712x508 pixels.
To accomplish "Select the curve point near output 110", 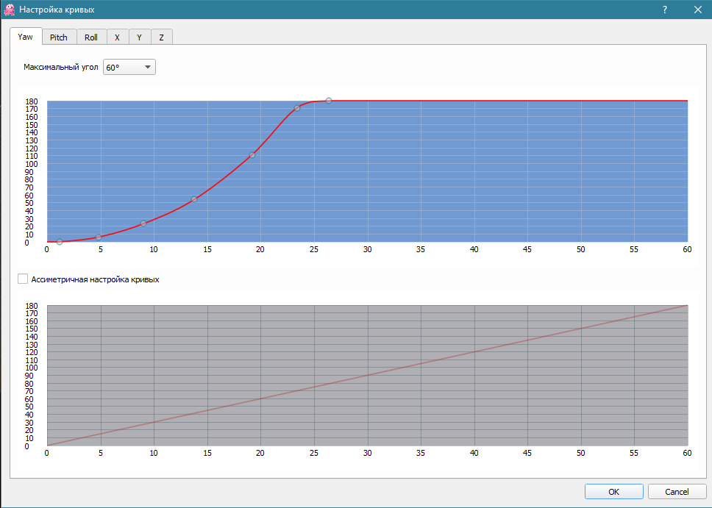I will 252,155.
